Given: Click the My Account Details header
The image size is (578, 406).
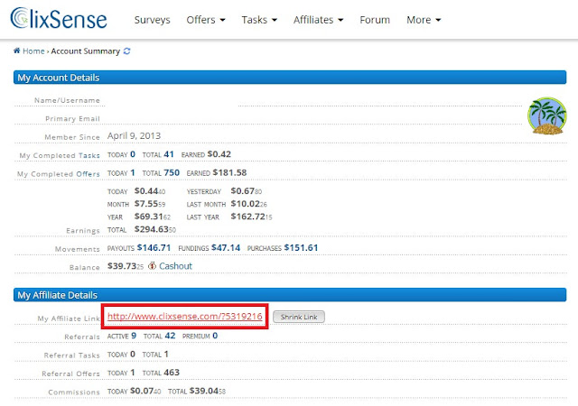Looking at the screenshot, I should coord(290,78).
